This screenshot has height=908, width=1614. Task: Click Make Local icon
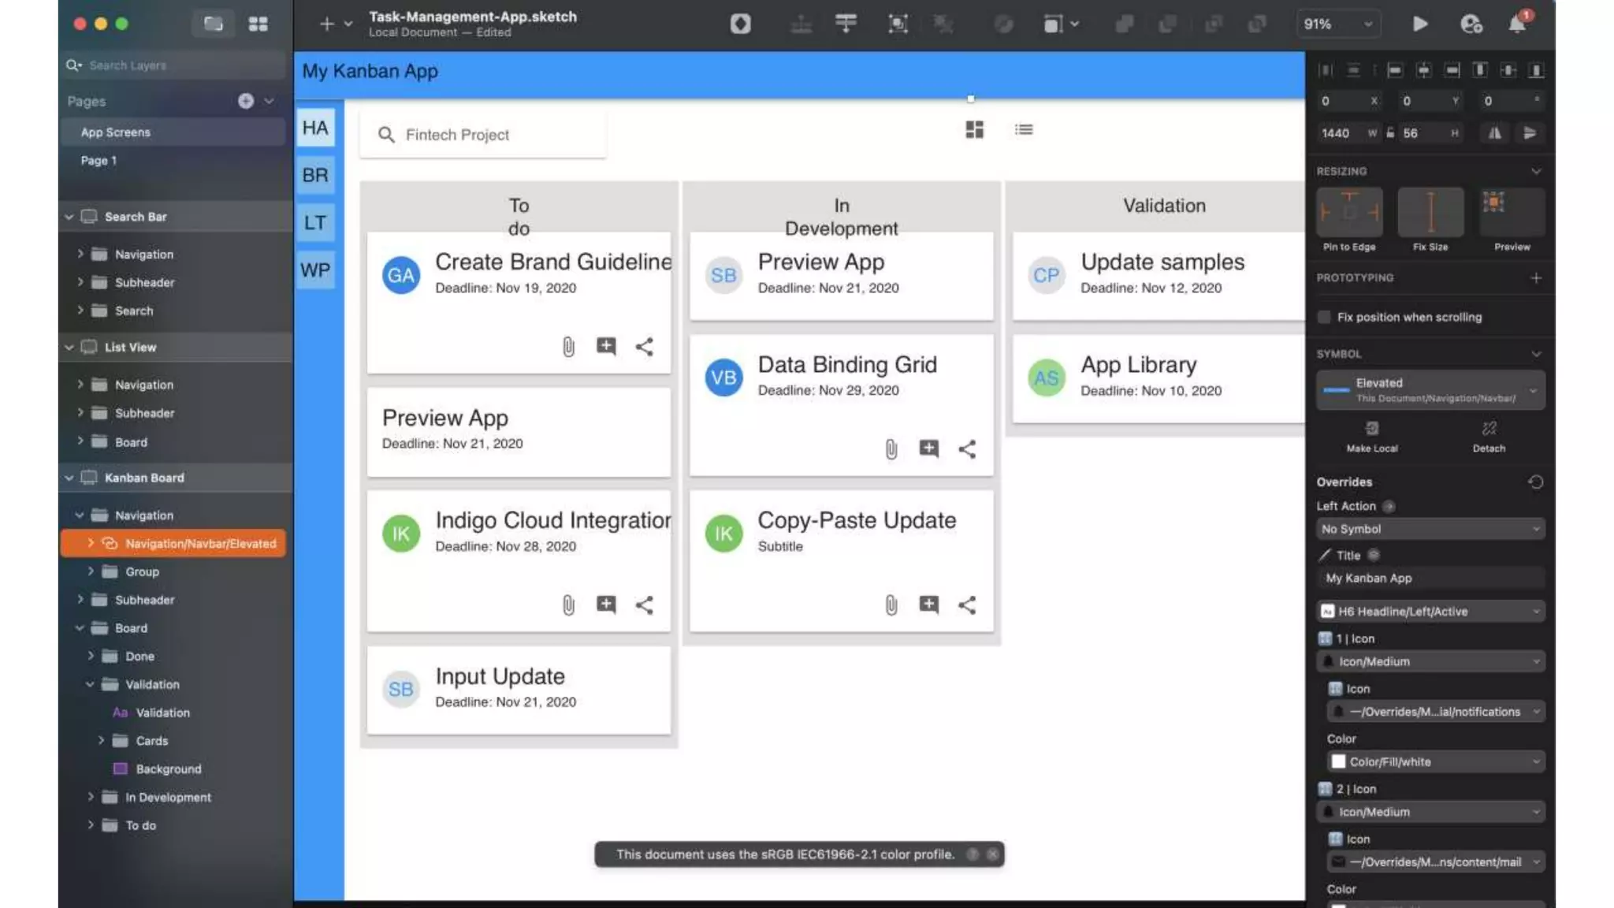(1371, 429)
